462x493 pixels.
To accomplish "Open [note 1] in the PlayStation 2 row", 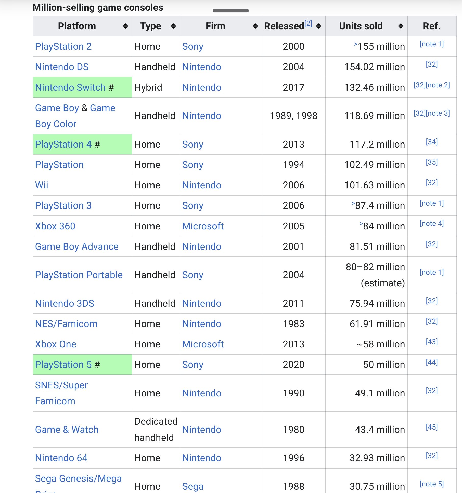I will 432,44.
